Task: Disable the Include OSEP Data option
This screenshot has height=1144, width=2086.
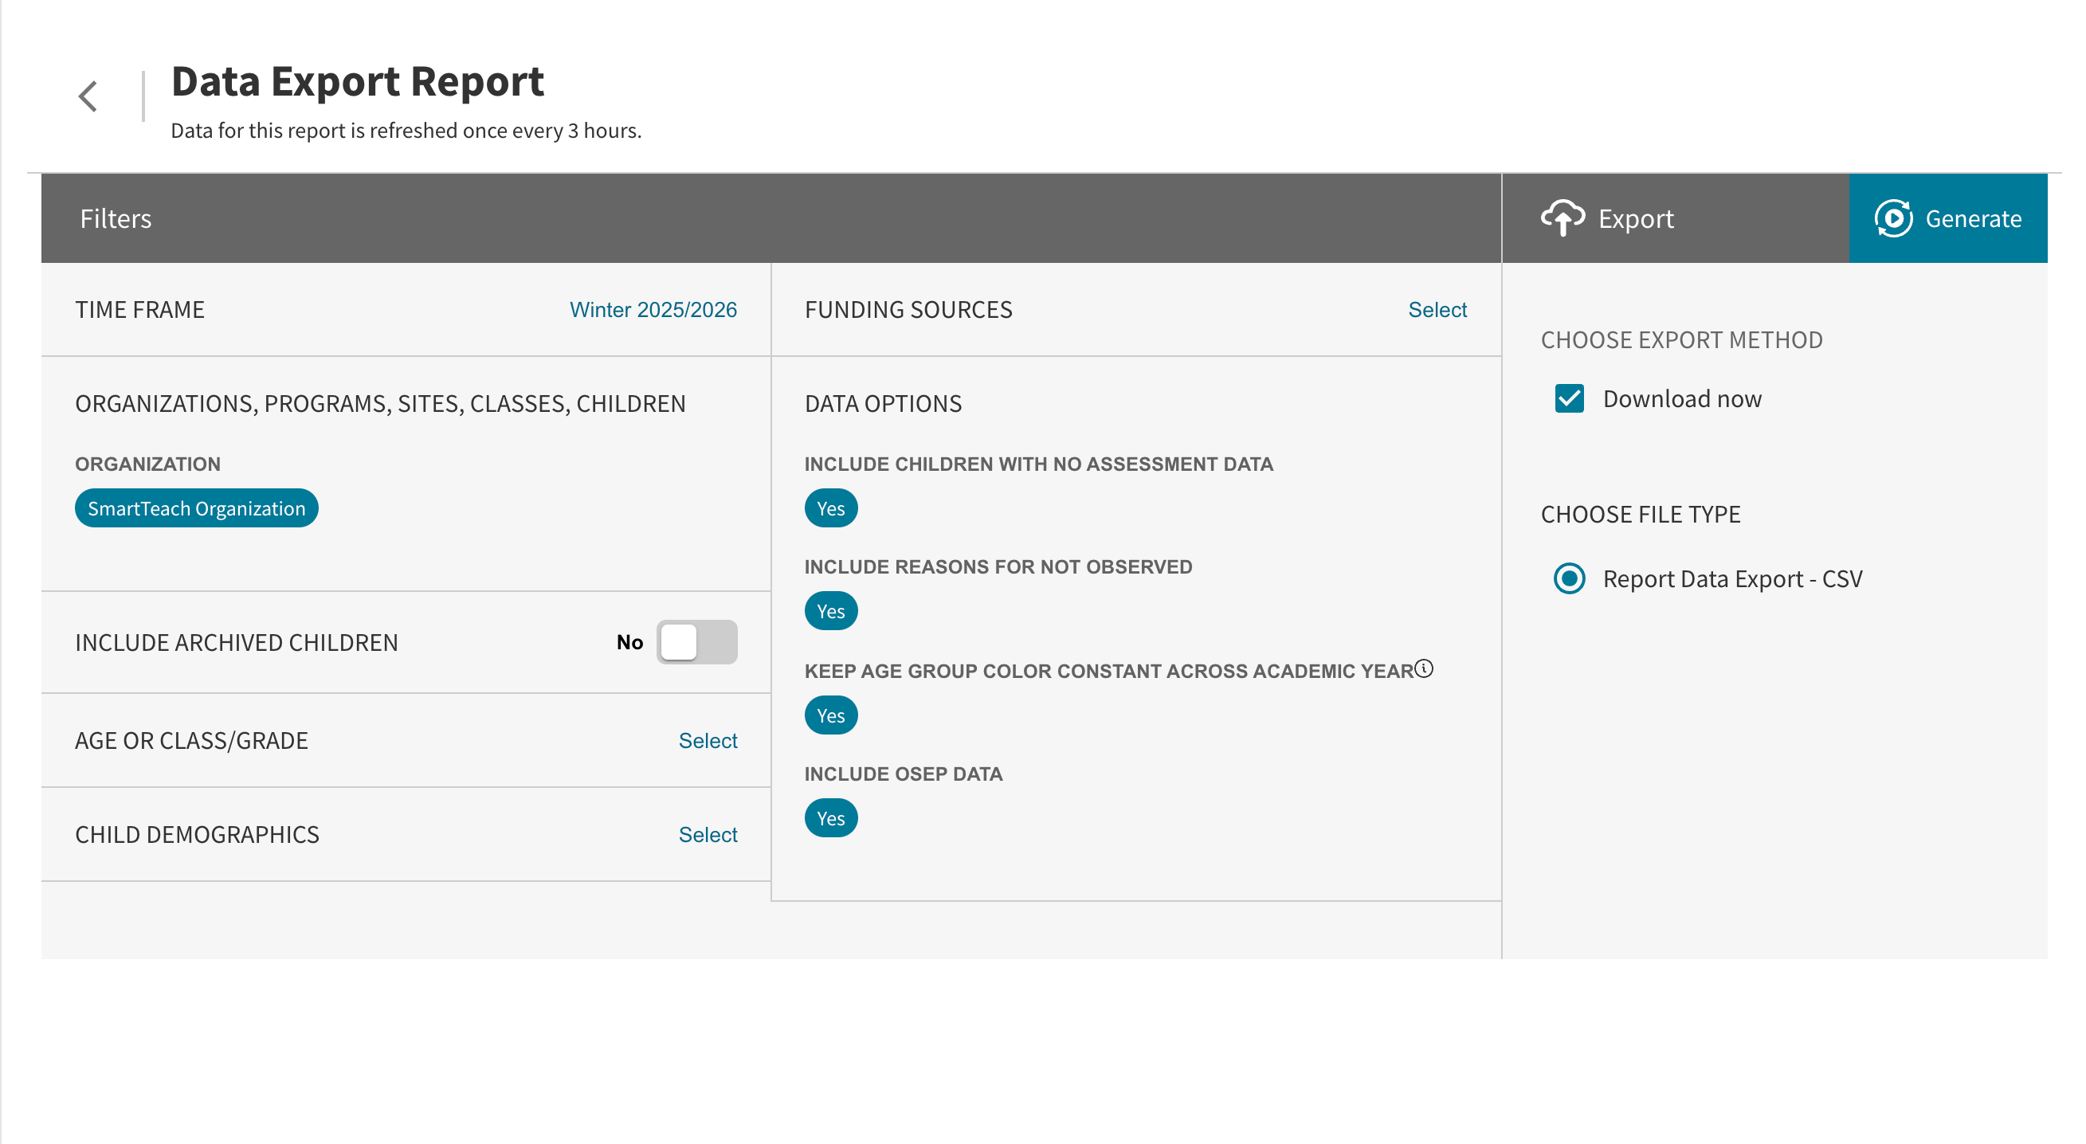Action: 831,817
